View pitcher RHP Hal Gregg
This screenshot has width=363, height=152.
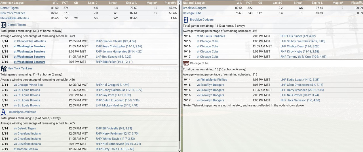coord(113,85)
